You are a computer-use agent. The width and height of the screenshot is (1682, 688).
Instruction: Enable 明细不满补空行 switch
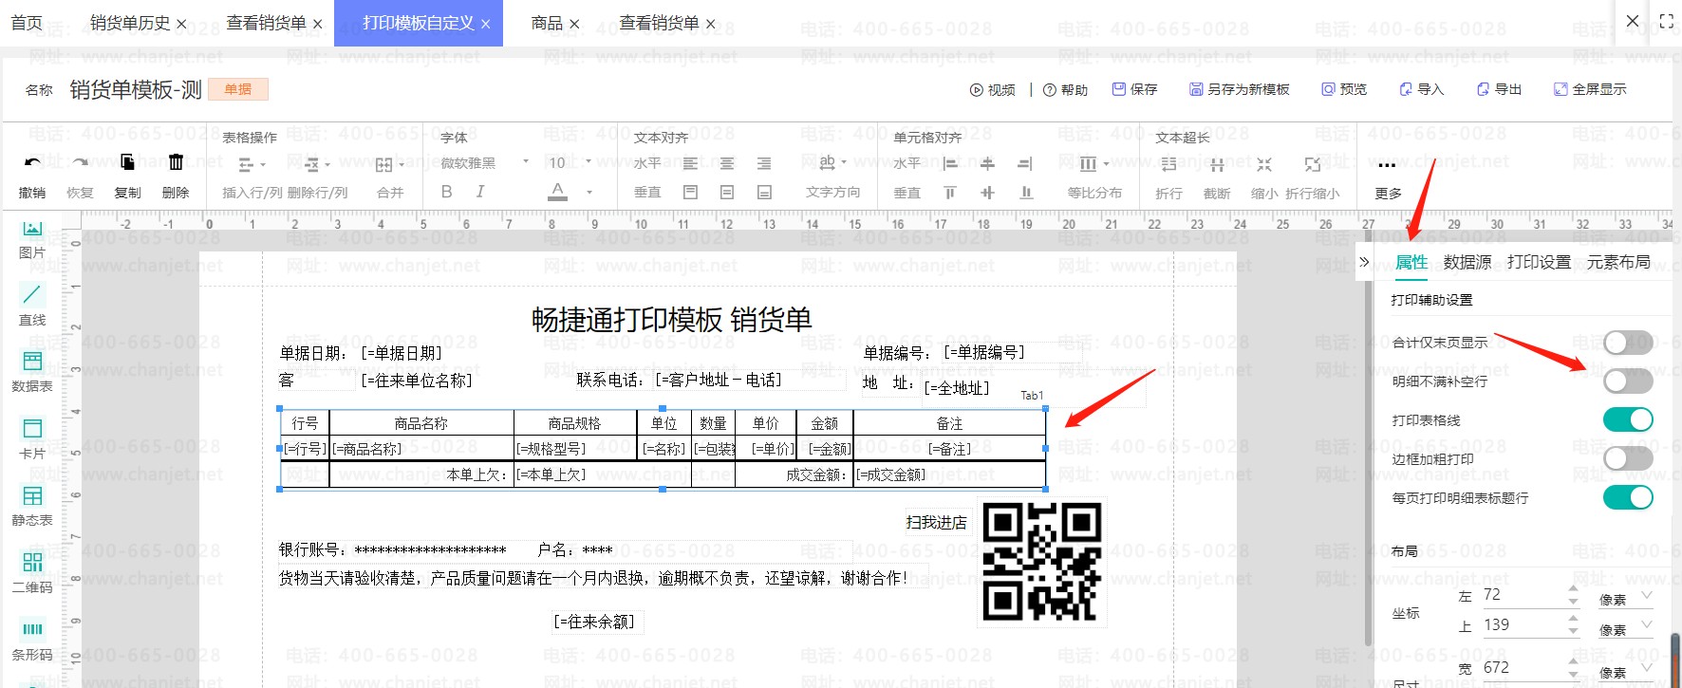(x=1628, y=381)
